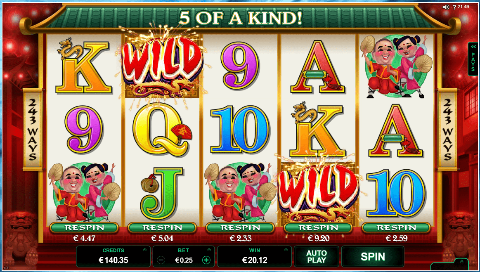Image resolution: width=480 pixels, height=272 pixels.
Task: Expand the Credits panel arrow
Action: (x=145, y=250)
